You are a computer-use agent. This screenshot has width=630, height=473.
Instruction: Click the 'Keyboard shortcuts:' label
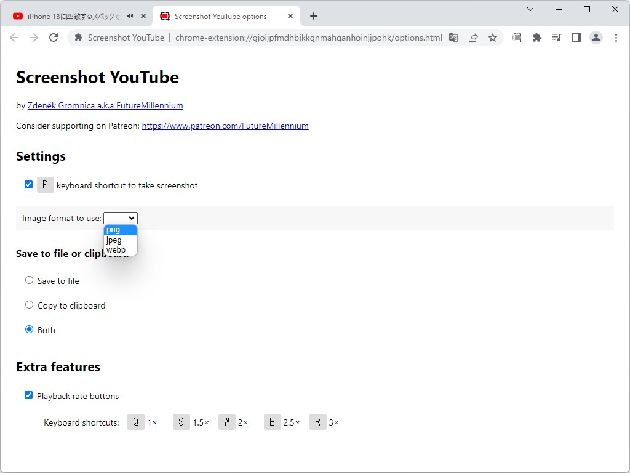pos(82,422)
